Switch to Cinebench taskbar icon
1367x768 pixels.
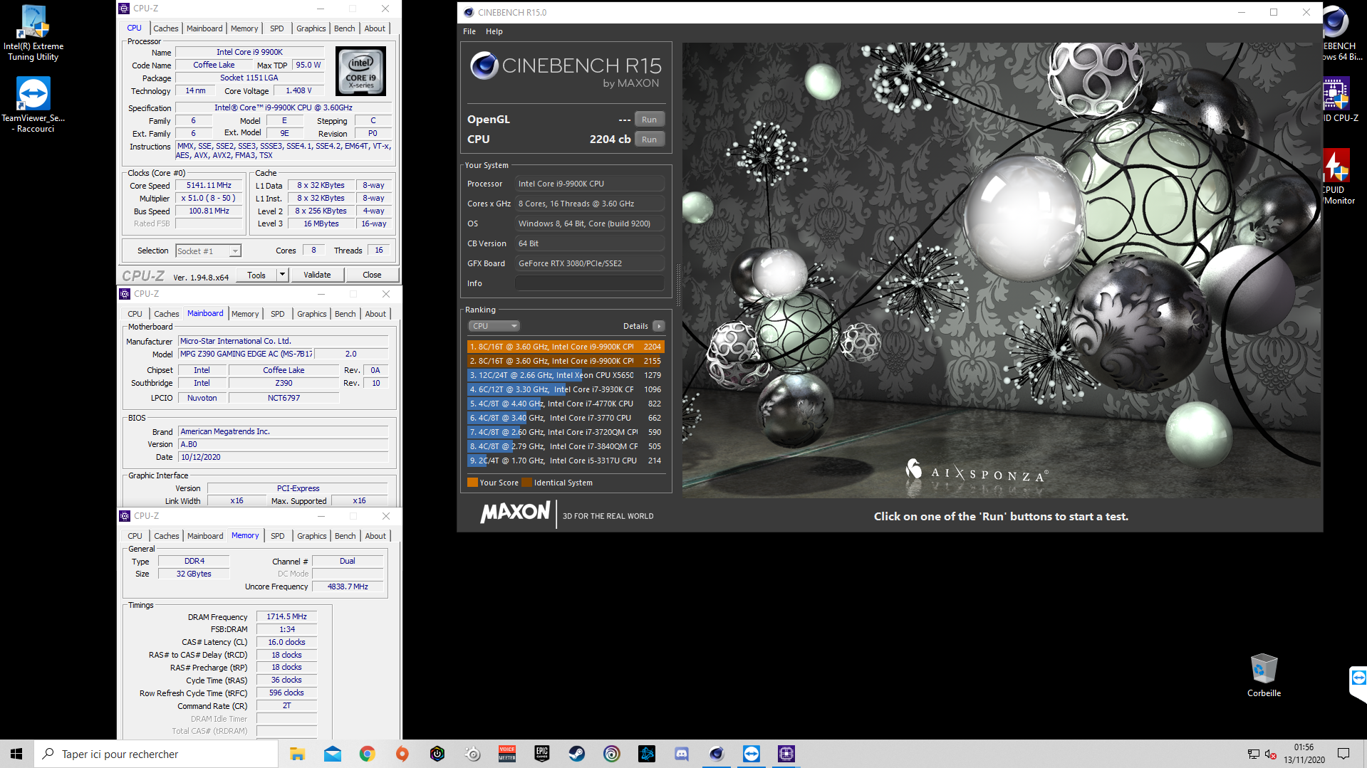717,754
